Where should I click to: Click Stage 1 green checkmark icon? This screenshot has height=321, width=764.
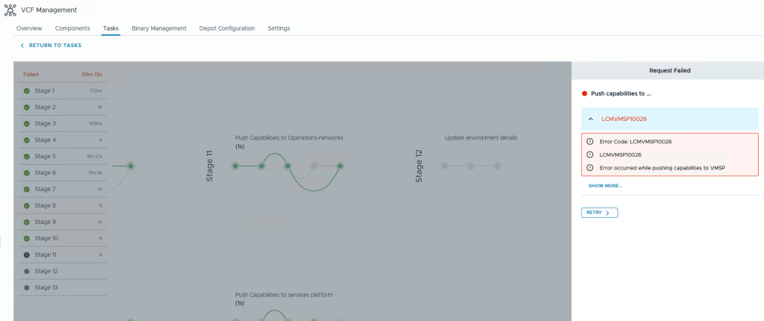27,91
